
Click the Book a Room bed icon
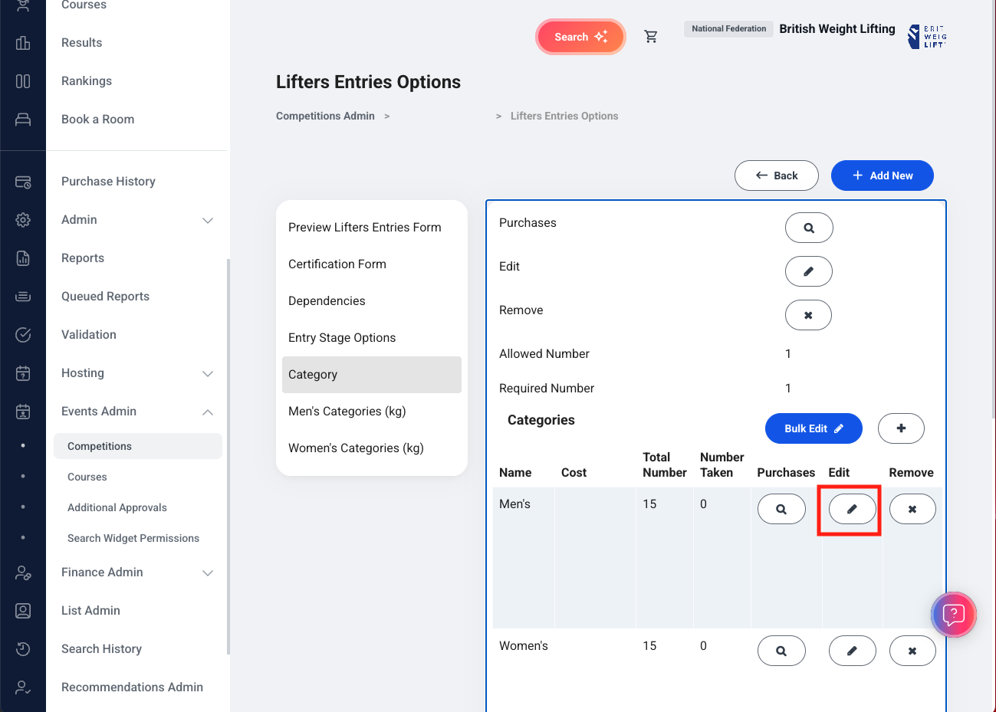coord(23,120)
